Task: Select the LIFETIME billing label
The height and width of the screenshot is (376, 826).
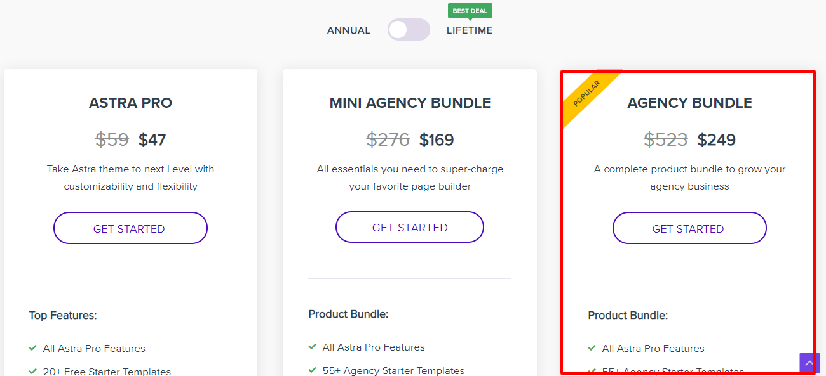Action: pos(469,30)
